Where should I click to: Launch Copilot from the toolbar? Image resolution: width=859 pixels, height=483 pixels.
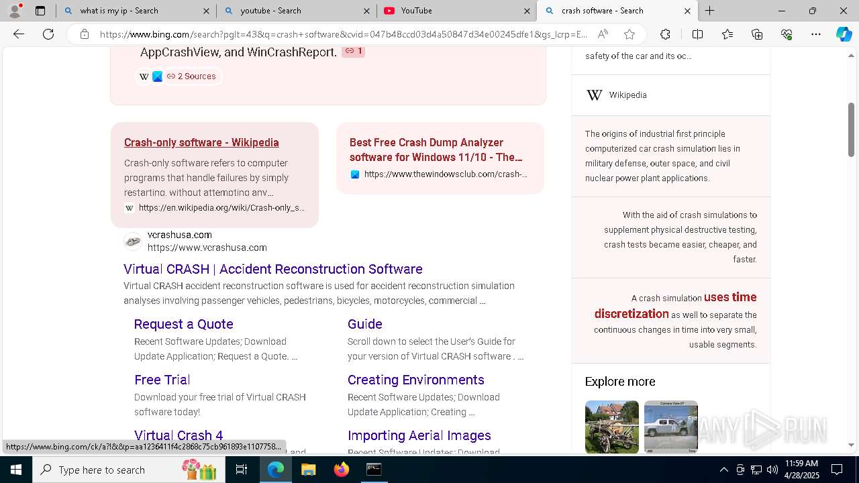click(x=844, y=34)
